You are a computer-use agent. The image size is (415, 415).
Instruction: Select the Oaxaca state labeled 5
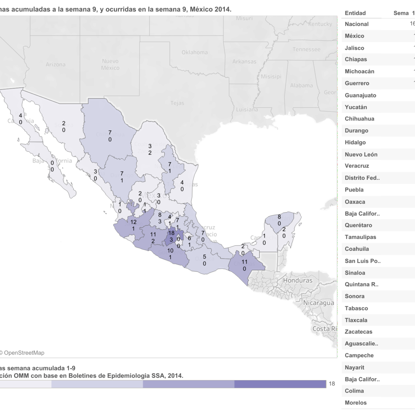[x=204, y=260]
